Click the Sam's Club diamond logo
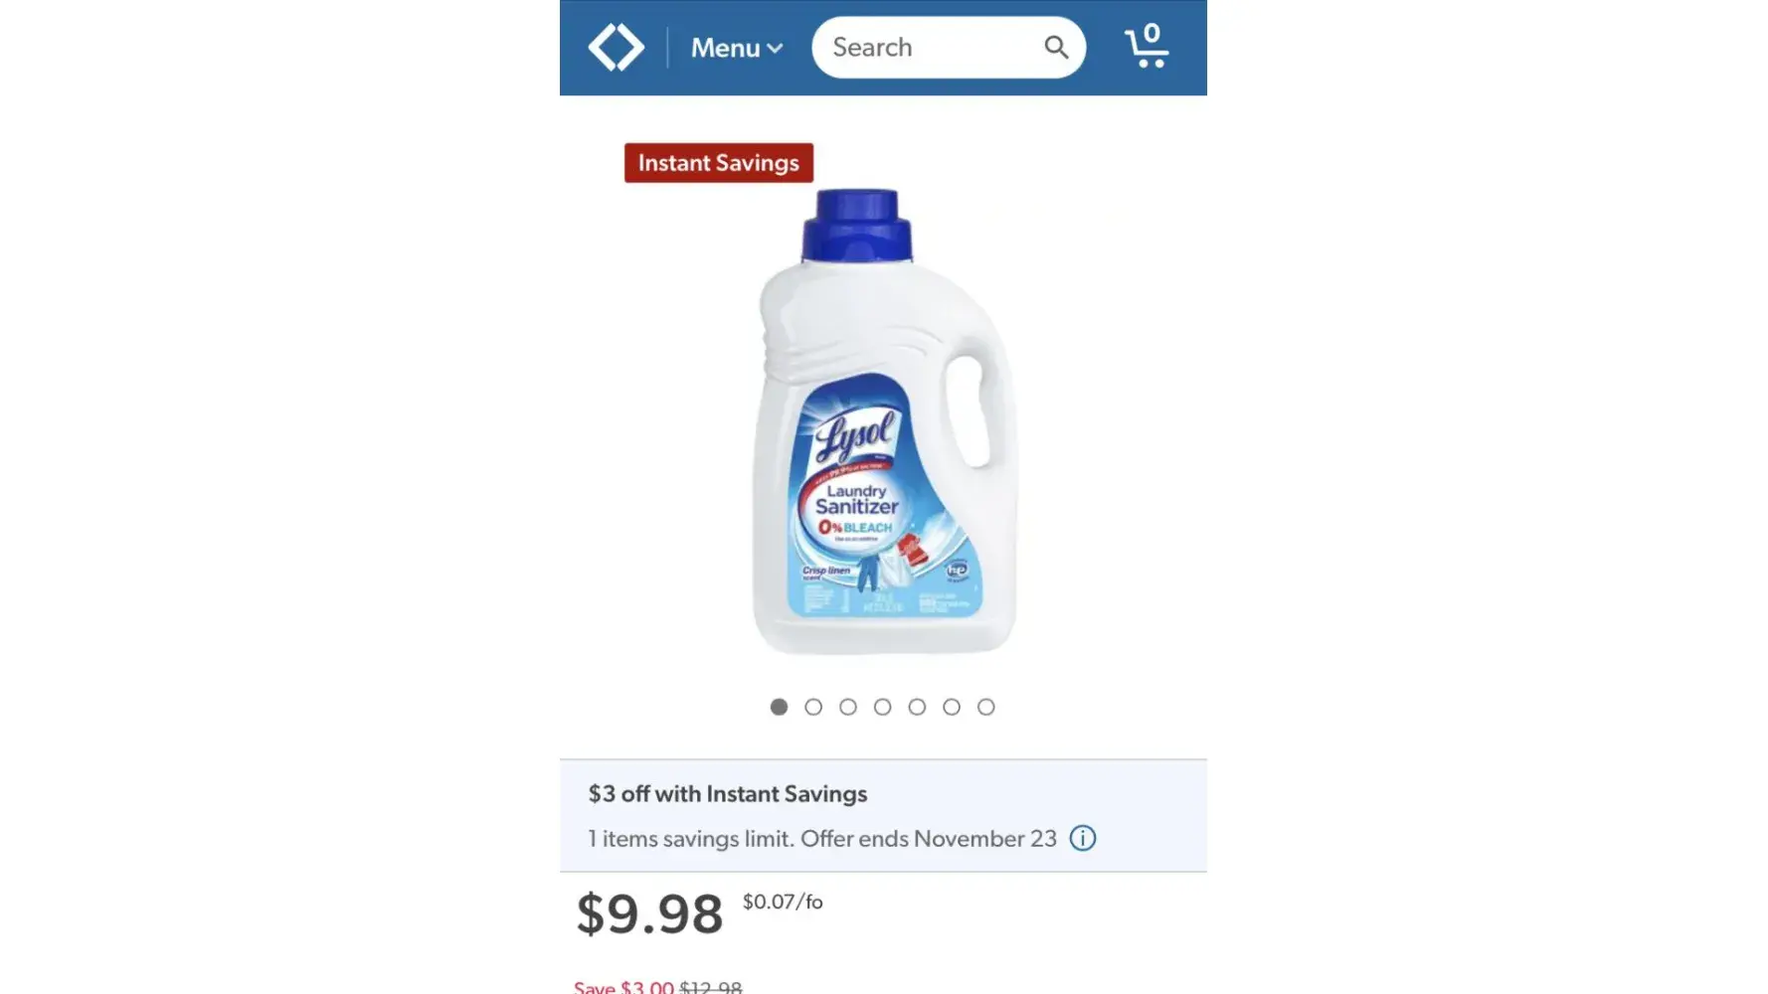 [x=616, y=48]
